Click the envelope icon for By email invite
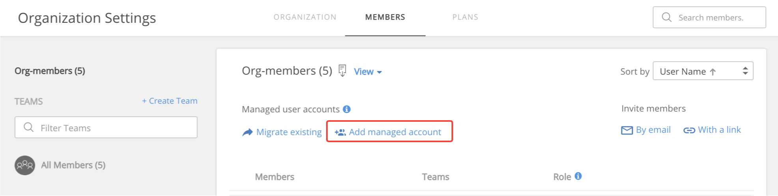This screenshot has height=196, width=778. tap(627, 130)
